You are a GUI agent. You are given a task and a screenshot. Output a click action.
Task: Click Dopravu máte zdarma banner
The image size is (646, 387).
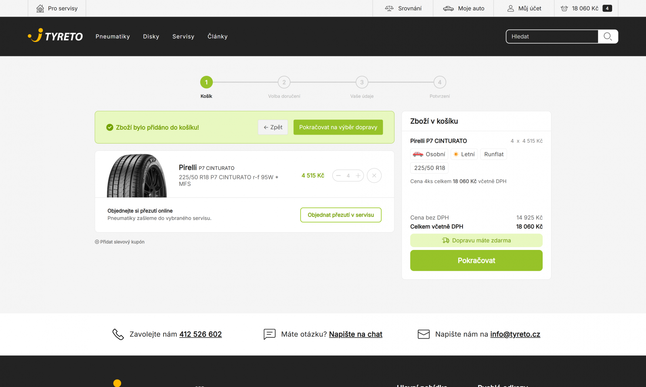pyautogui.click(x=476, y=240)
